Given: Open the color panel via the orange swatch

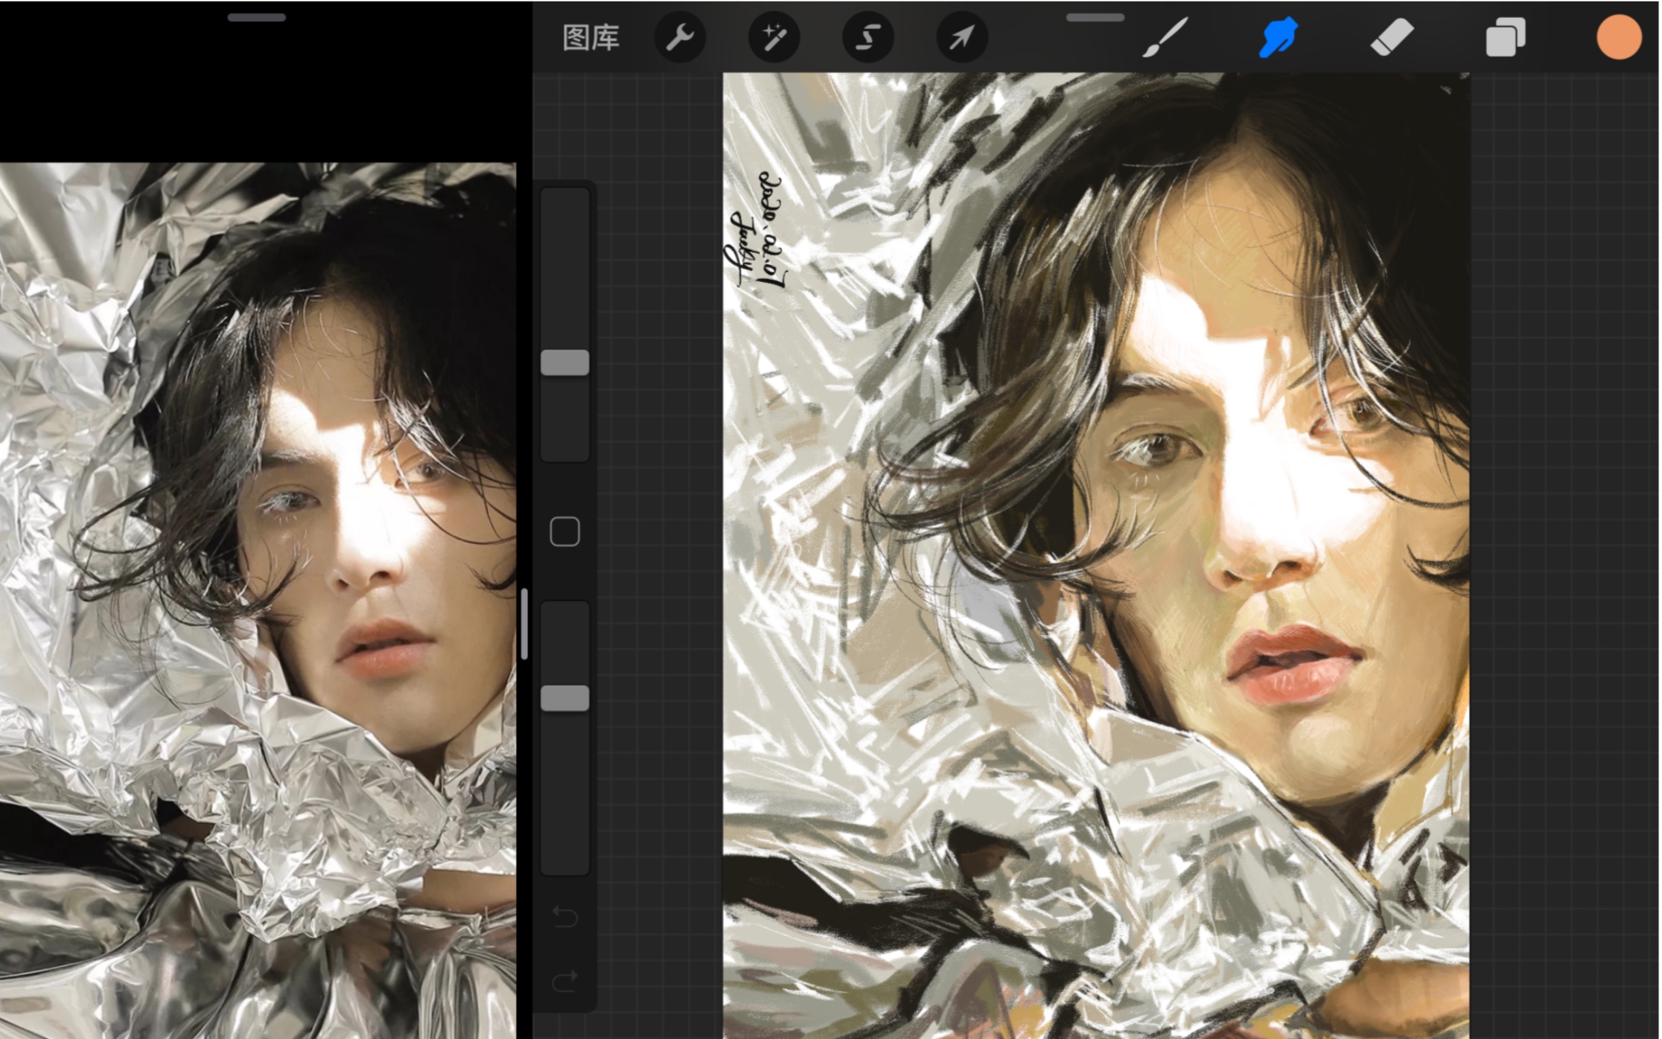Looking at the screenshot, I should coord(1620,37).
